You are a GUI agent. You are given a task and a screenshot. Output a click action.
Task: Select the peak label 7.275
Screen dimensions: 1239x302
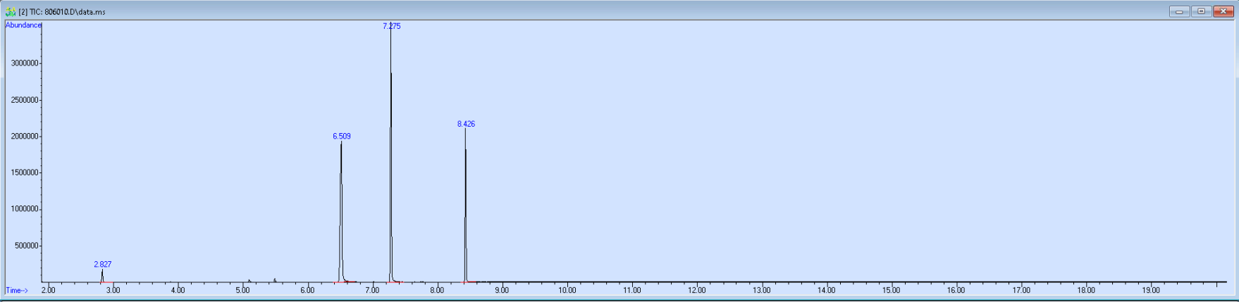tap(392, 26)
